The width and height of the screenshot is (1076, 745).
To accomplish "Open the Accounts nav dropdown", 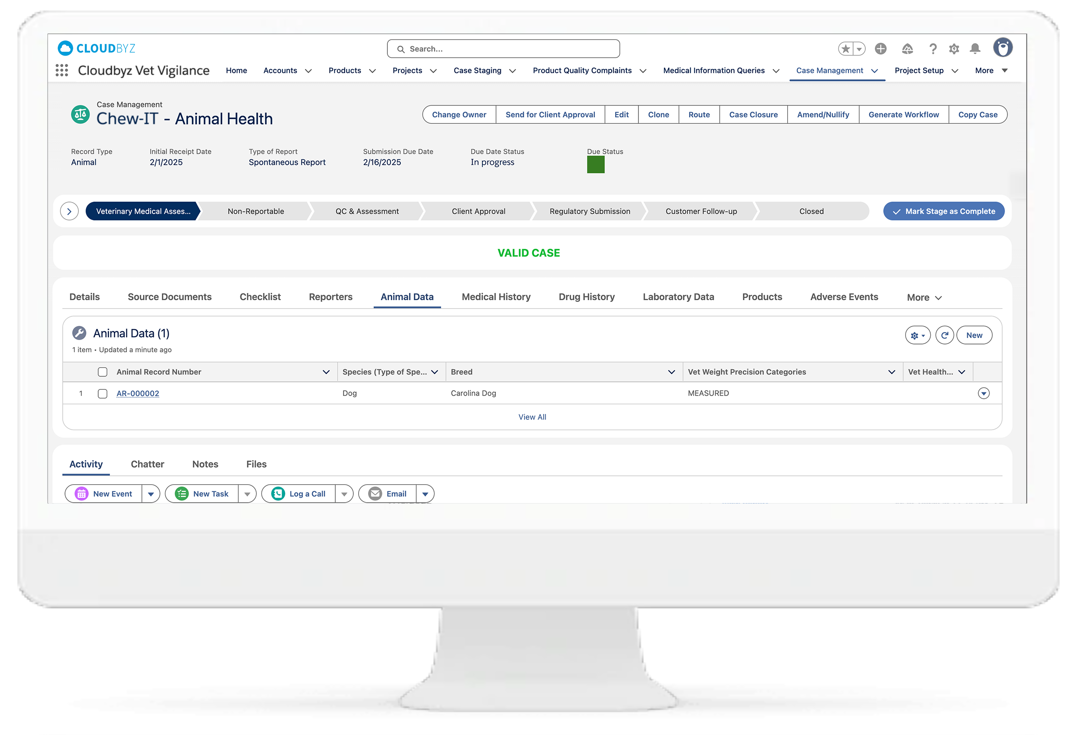I will pyautogui.click(x=308, y=71).
